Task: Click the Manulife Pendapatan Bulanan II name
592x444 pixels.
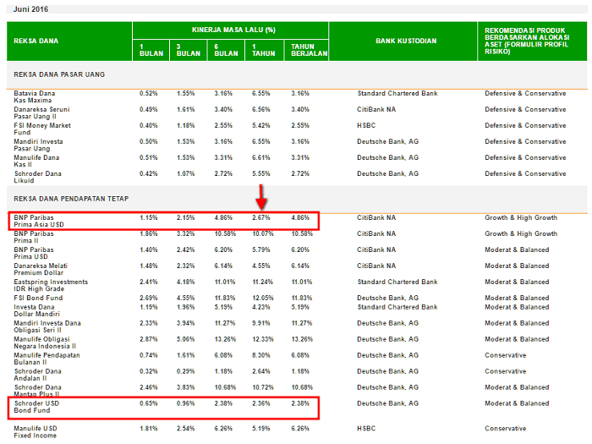Action: point(47,359)
